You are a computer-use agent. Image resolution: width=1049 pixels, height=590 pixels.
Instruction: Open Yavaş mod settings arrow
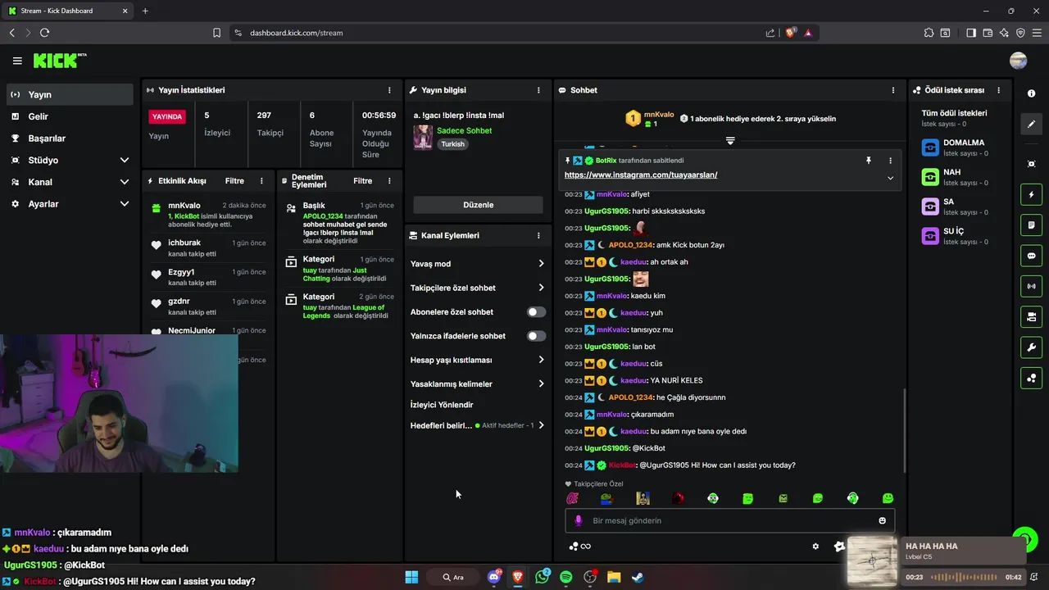pos(541,264)
